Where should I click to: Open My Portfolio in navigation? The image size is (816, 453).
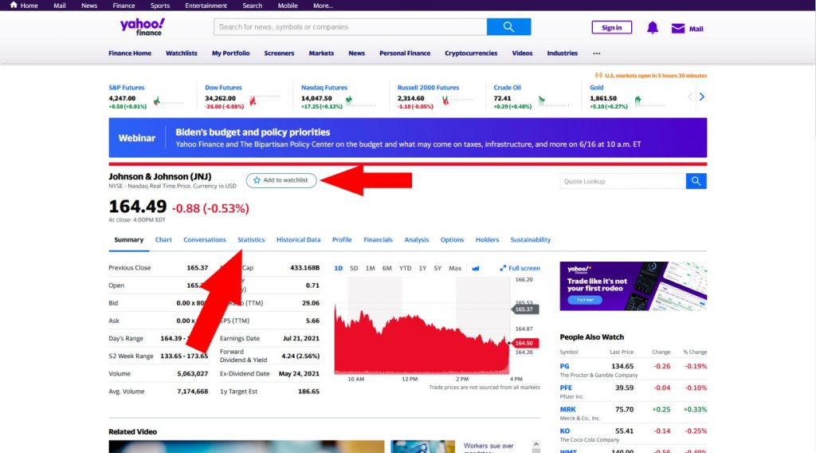click(230, 53)
